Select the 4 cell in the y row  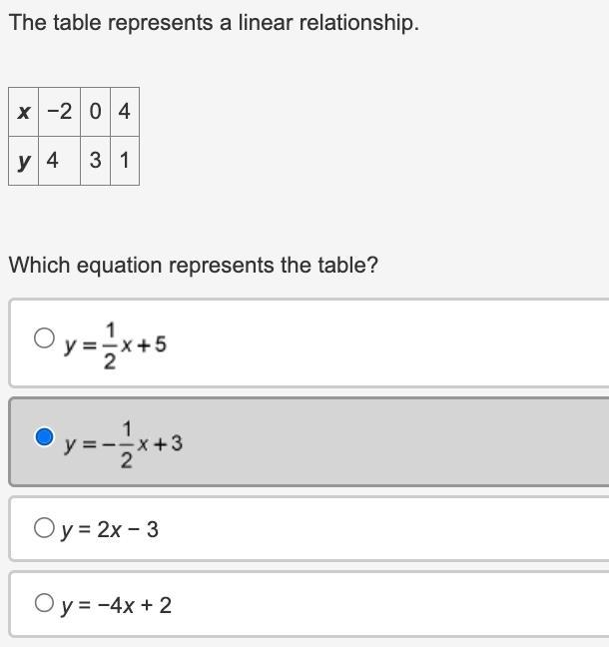click(x=60, y=161)
